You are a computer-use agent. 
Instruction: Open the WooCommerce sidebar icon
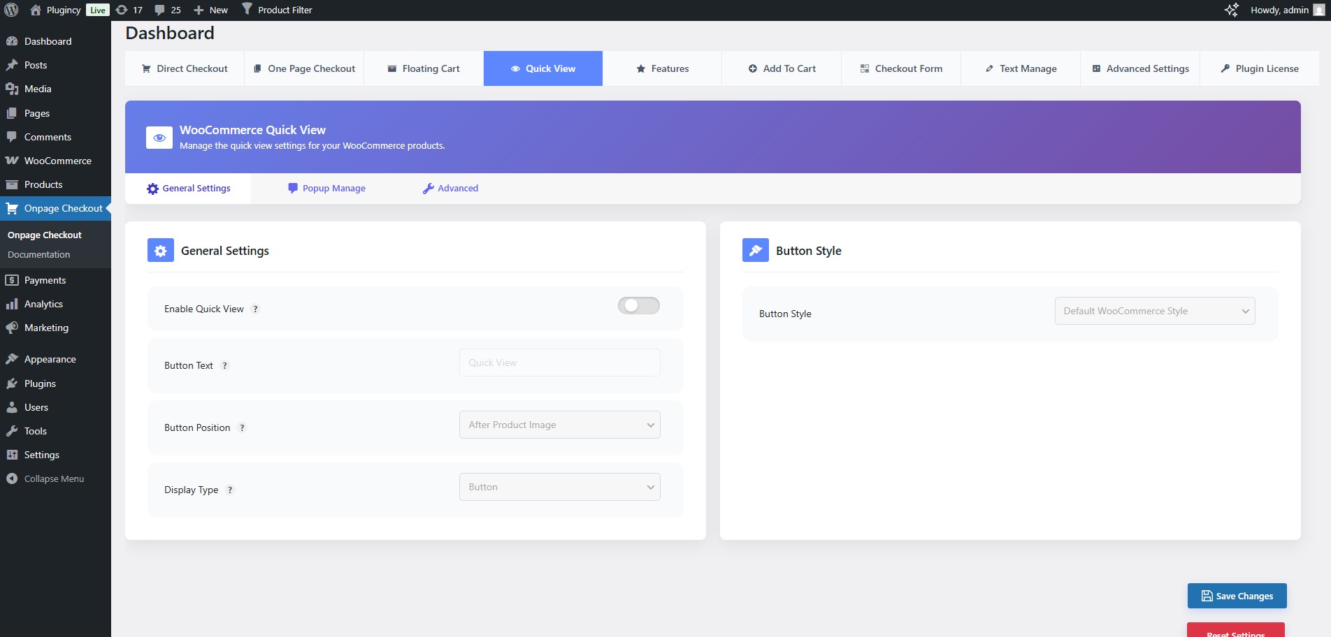pos(12,161)
